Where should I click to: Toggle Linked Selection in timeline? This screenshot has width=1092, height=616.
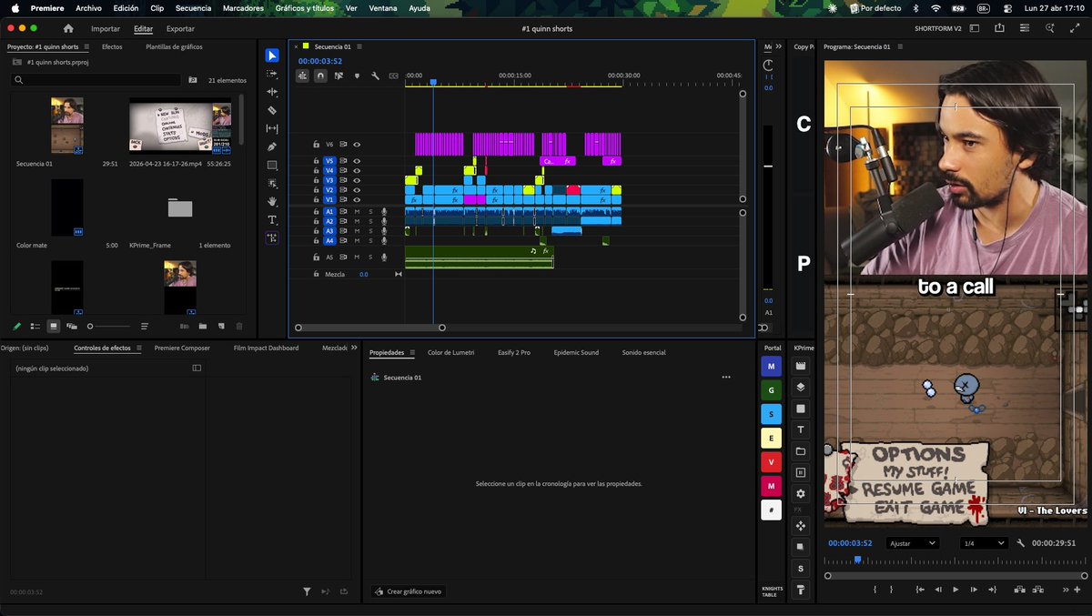point(339,76)
